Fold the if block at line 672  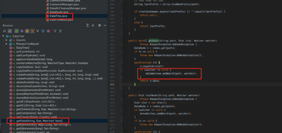pyautogui.click(x=122, y=110)
